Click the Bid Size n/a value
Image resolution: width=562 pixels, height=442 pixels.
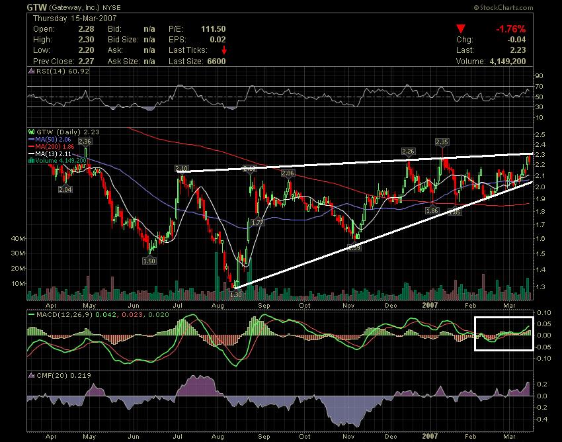tap(149, 40)
